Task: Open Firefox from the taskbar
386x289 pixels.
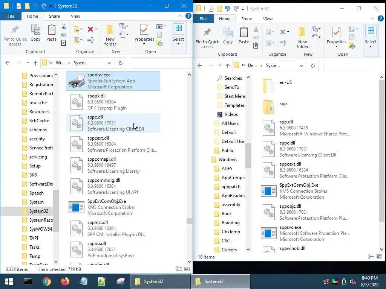Action: click(x=65, y=281)
